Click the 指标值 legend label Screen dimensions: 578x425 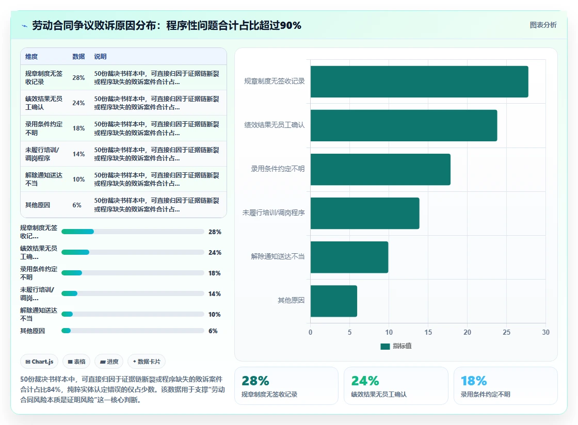(402, 346)
